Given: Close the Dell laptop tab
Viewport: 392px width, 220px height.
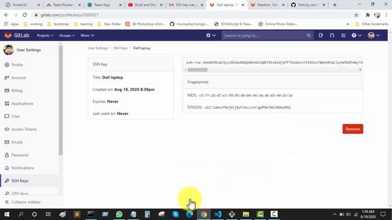Looking at the screenshot, I should 243,5.
